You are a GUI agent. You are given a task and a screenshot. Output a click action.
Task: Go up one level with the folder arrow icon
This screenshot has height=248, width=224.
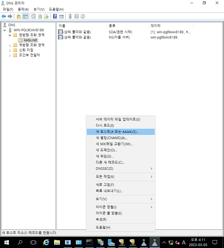[19, 16]
